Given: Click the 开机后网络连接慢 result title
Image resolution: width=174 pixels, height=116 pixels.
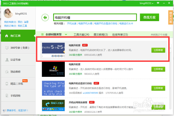Looking at the screenshot, I should point(78,102).
